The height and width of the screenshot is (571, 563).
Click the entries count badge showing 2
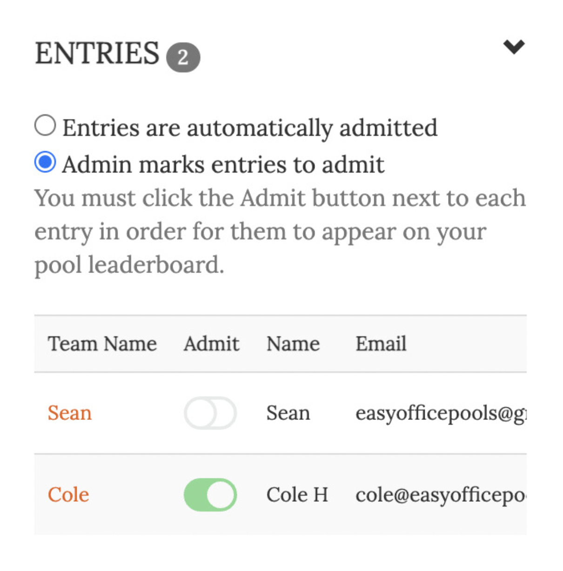click(183, 58)
